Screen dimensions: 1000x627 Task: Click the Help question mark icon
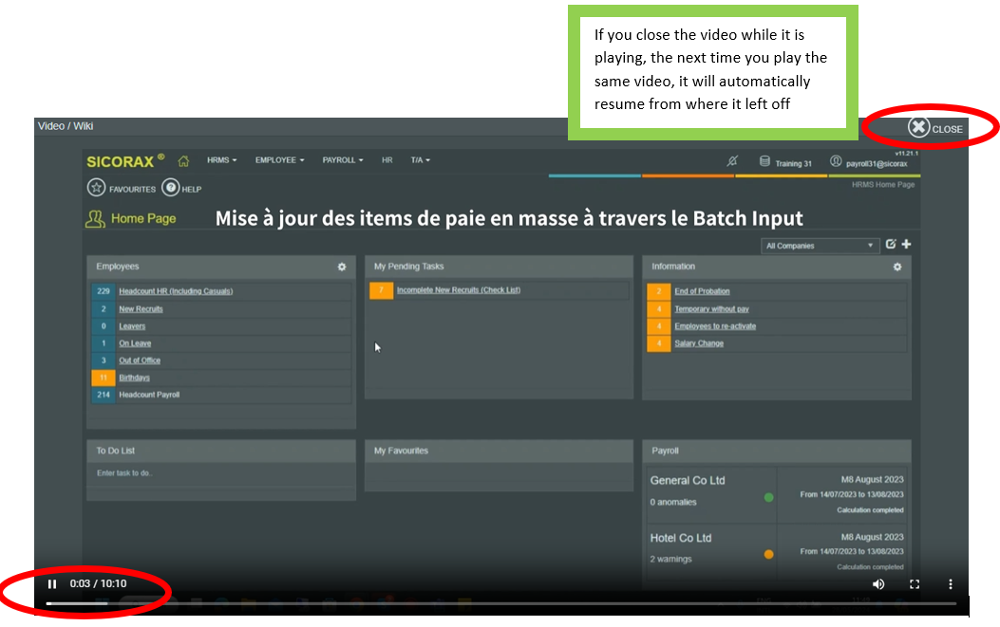pyautogui.click(x=171, y=189)
